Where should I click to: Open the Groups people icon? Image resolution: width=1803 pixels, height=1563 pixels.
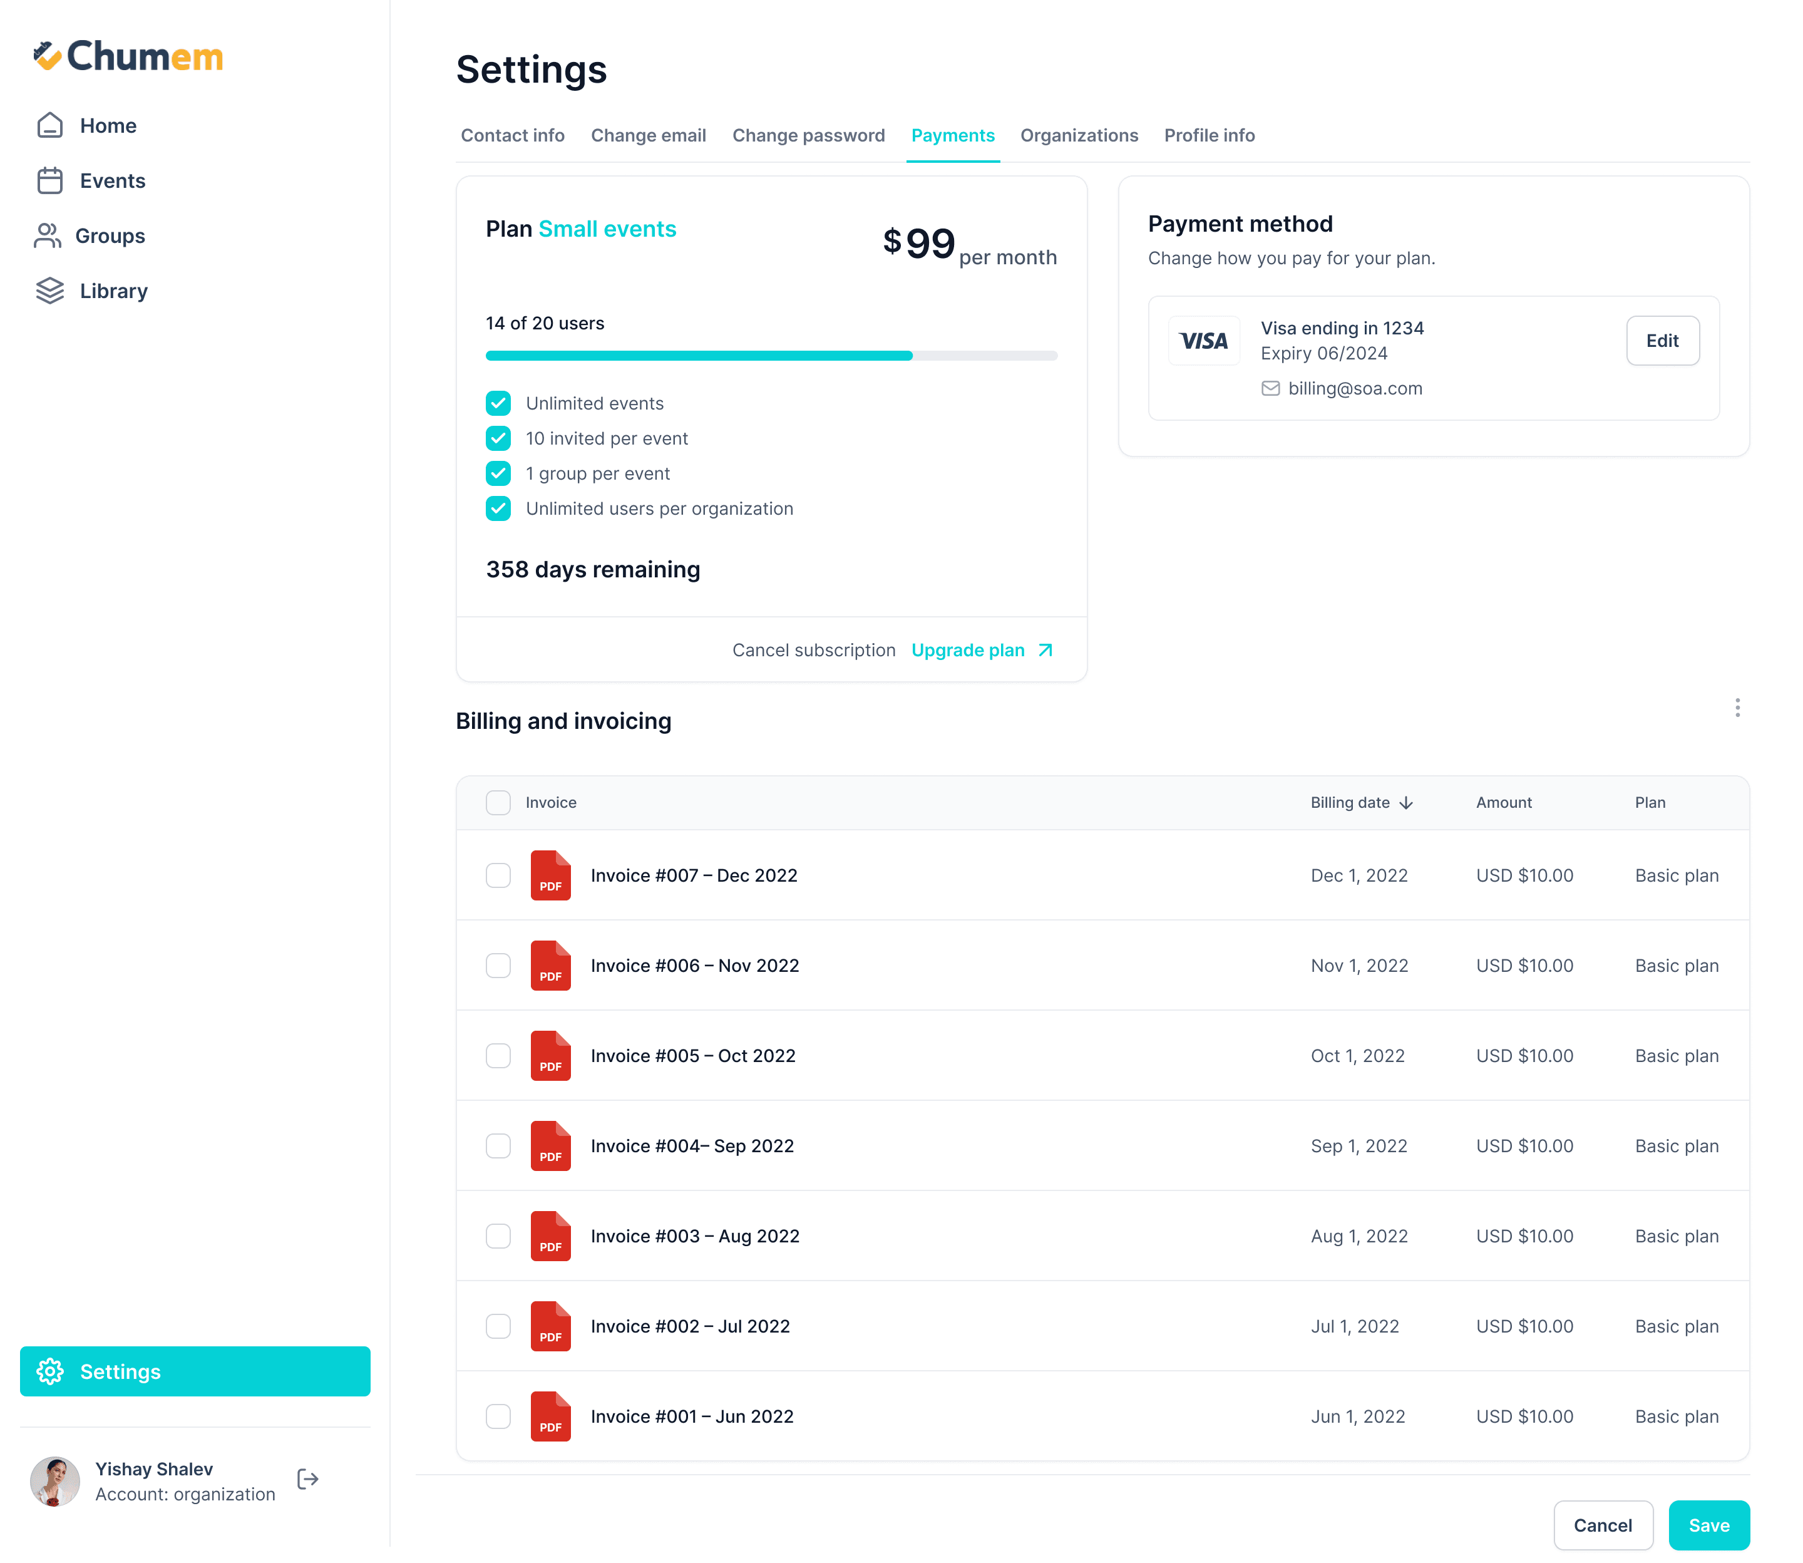[47, 235]
